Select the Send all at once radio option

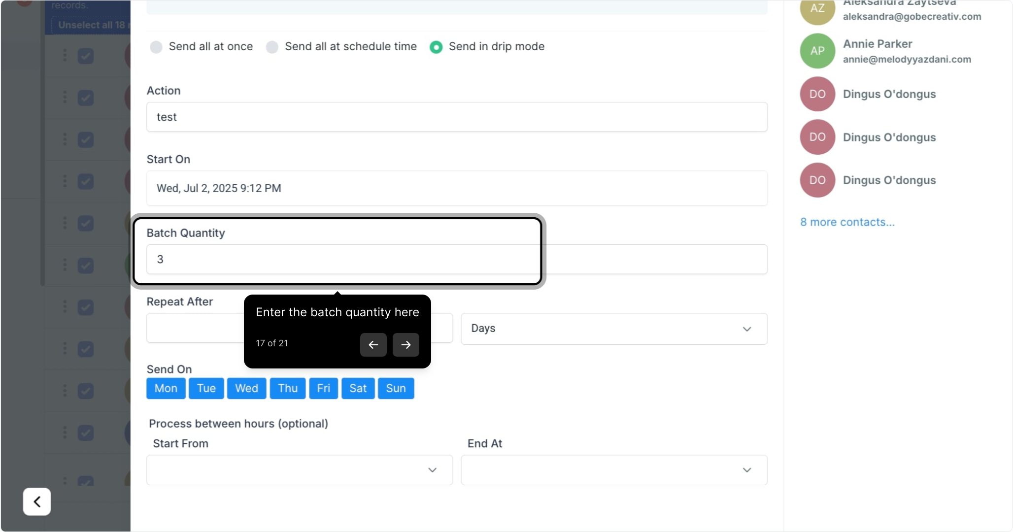[x=156, y=47]
